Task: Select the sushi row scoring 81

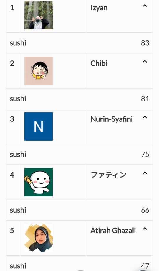Action: click(79, 99)
